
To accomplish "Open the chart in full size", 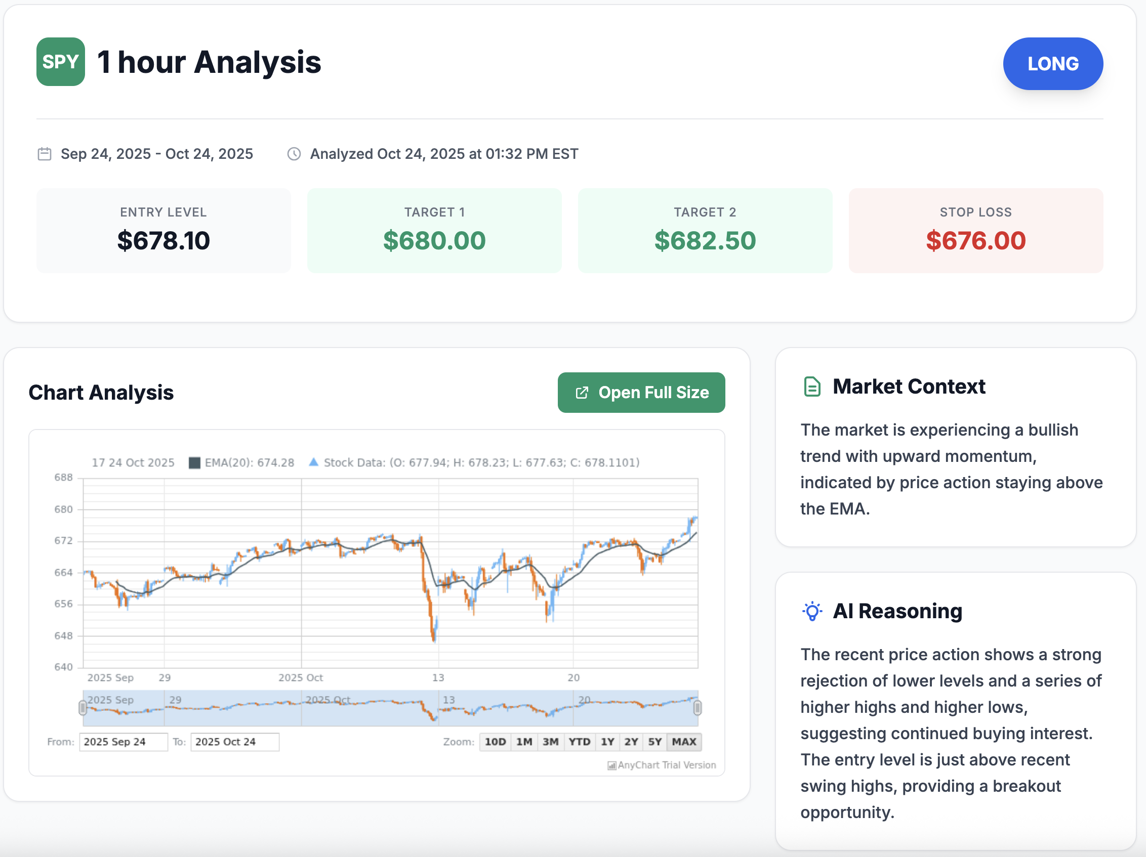I will pos(641,393).
